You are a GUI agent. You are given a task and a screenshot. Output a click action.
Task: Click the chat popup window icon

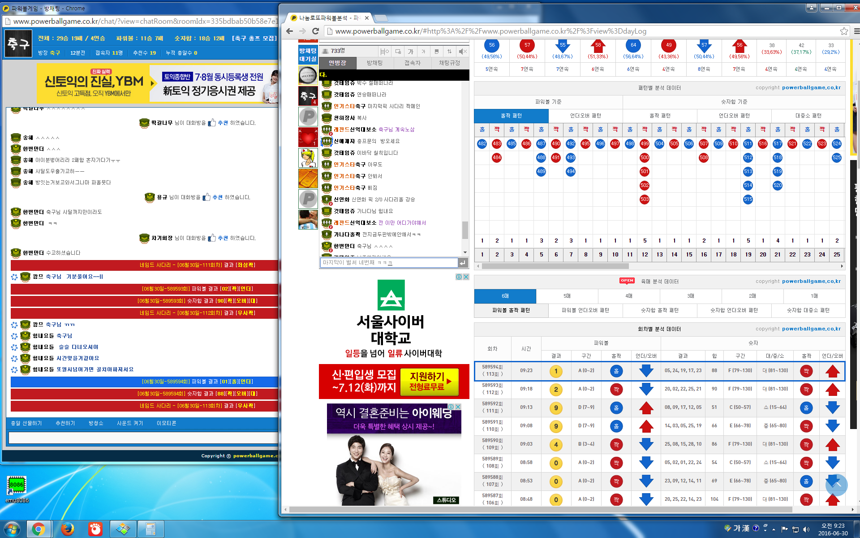398,51
